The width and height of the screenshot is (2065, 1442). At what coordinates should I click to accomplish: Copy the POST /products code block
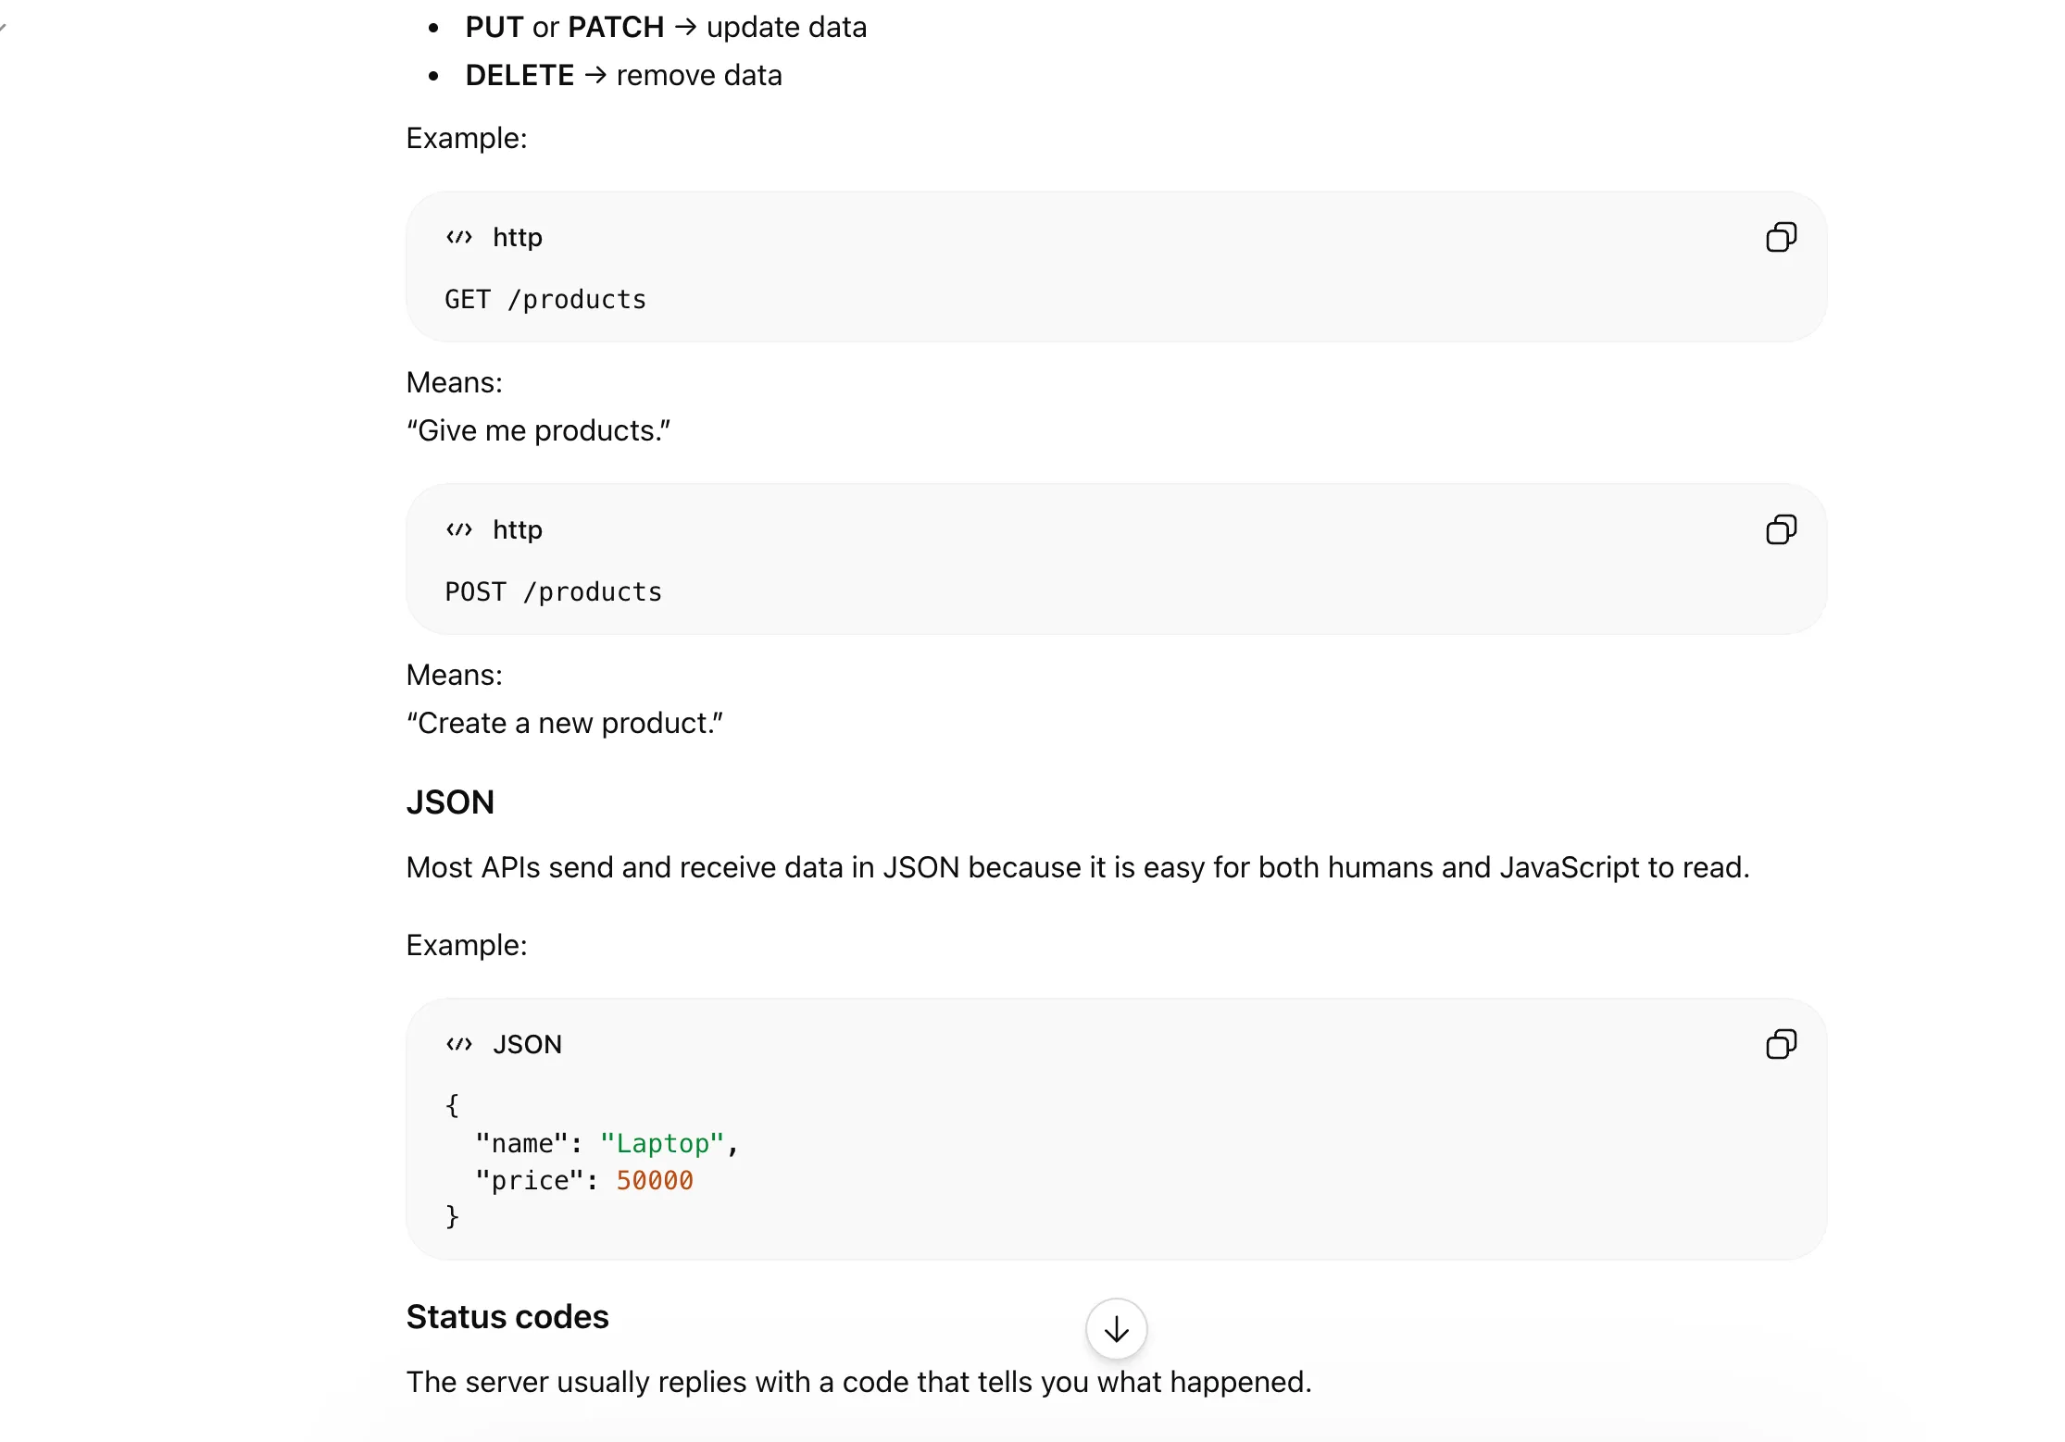tap(1781, 530)
